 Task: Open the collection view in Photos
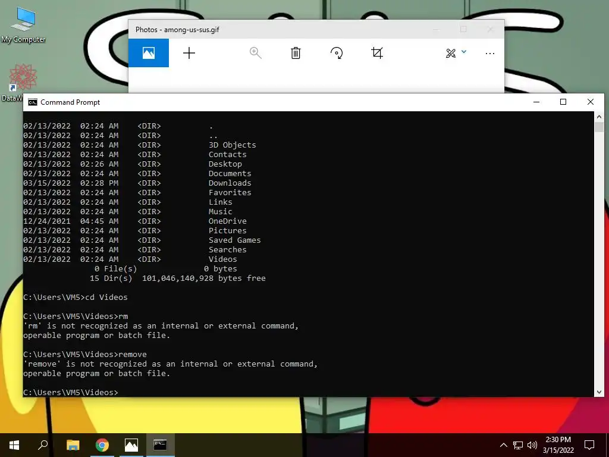[x=148, y=53]
